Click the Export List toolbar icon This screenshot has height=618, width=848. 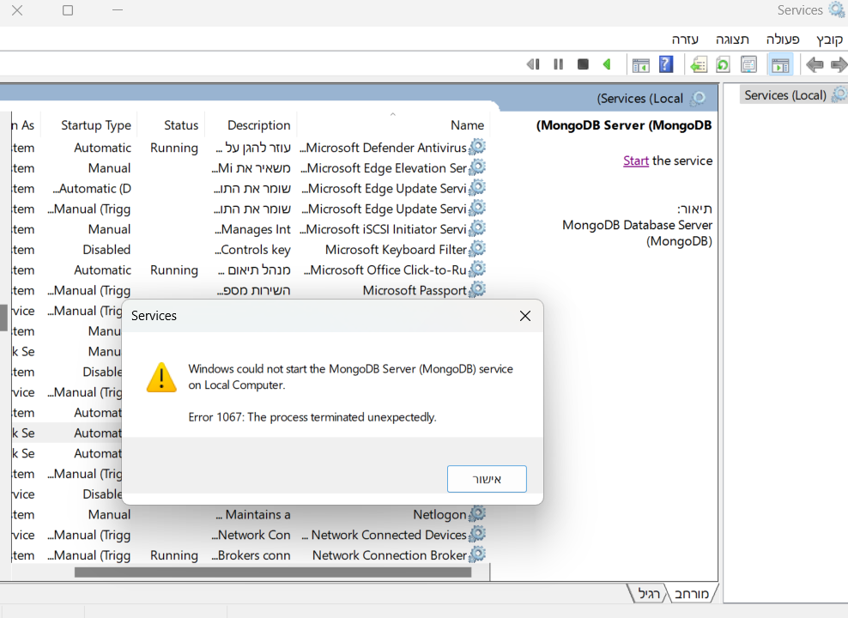[699, 64]
